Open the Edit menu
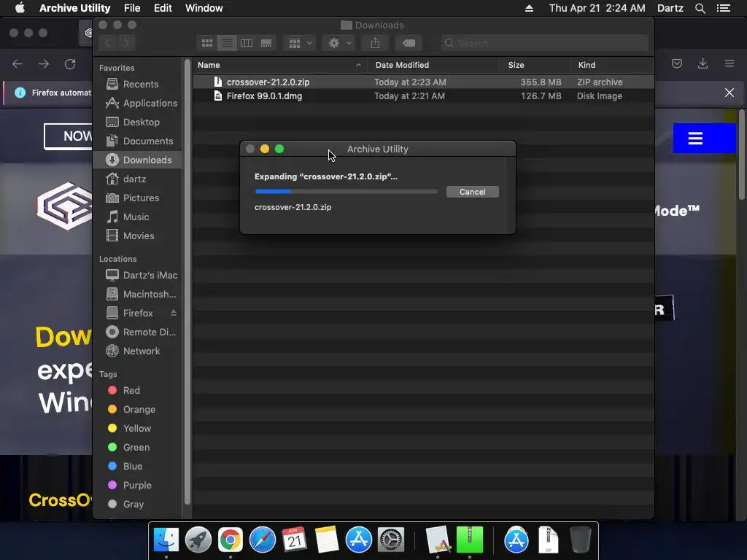The image size is (747, 560). point(163,8)
